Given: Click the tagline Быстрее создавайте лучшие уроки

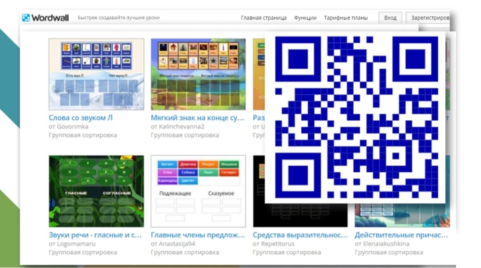Looking at the screenshot, I should 119,18.
